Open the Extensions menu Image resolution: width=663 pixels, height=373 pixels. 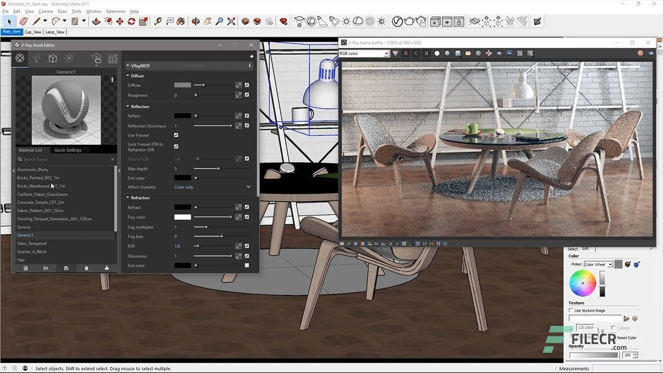115,11
